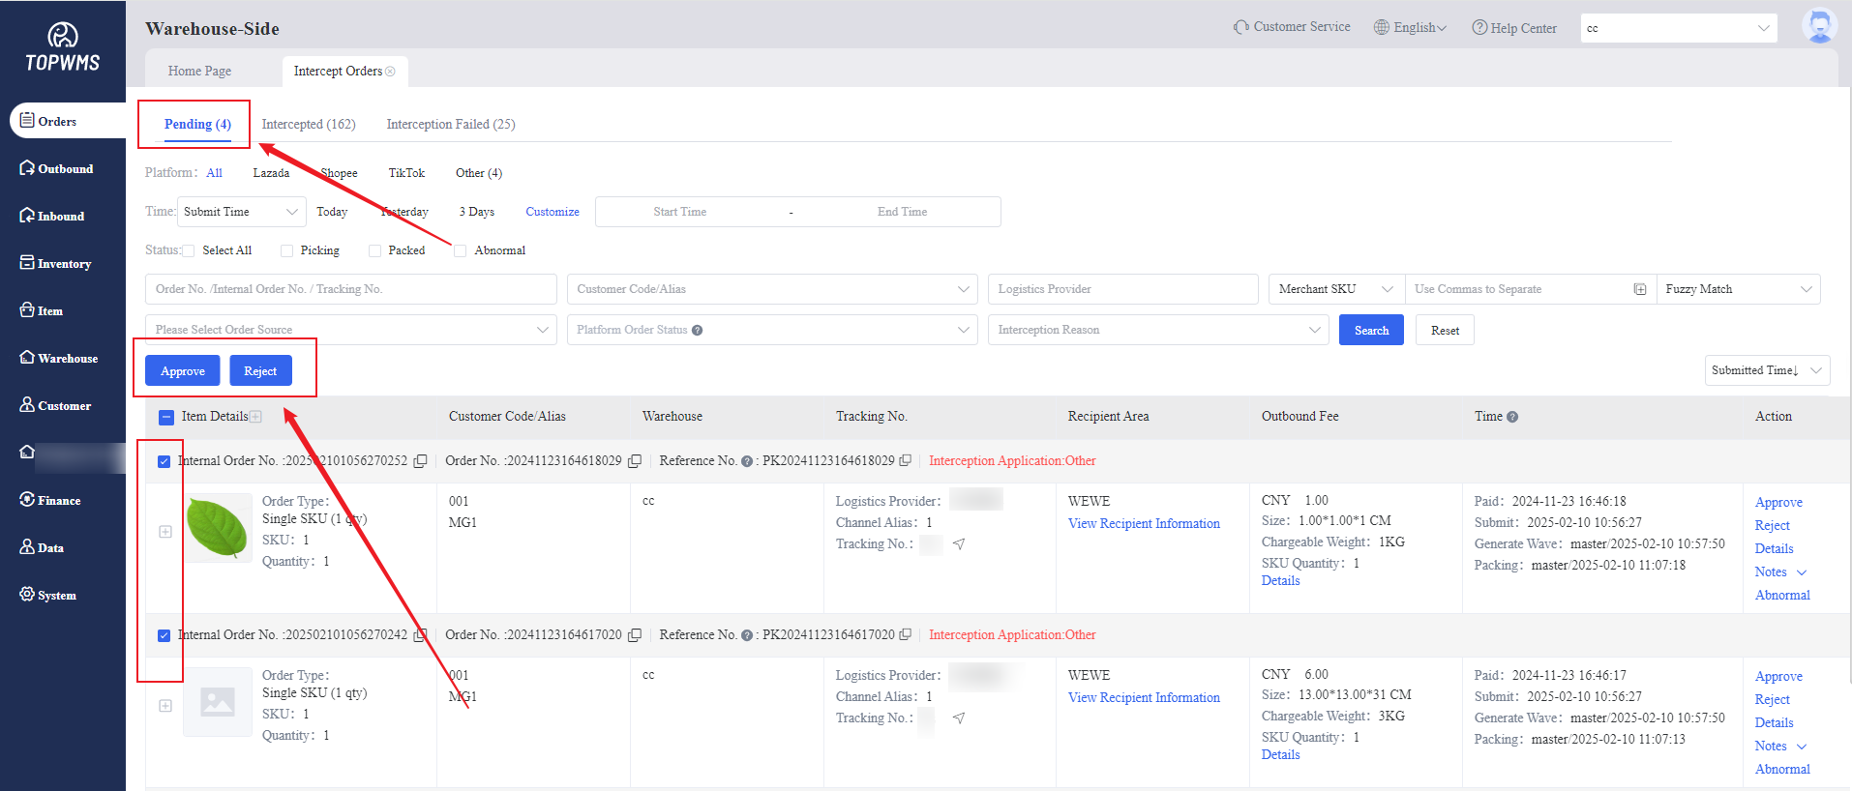This screenshot has width=1852, height=791.
Task: Click the green leaf product thumbnail
Action: point(218,528)
